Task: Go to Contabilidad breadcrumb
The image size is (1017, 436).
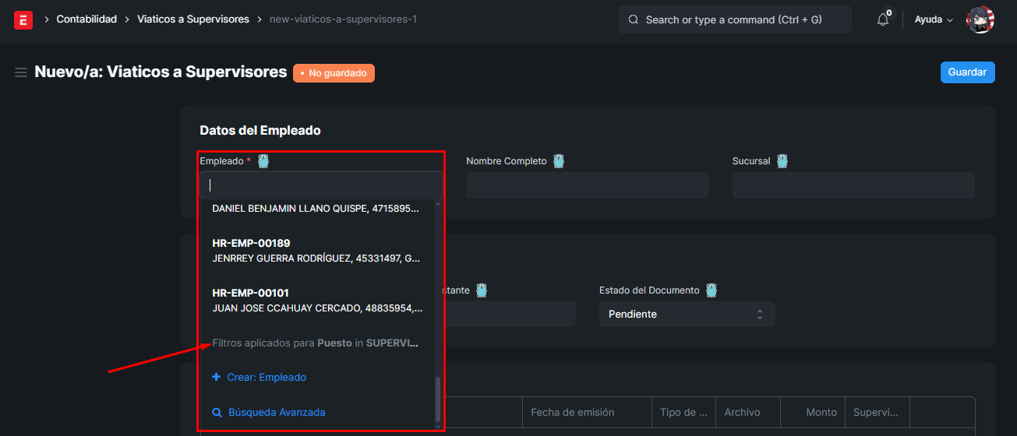Action: click(87, 19)
